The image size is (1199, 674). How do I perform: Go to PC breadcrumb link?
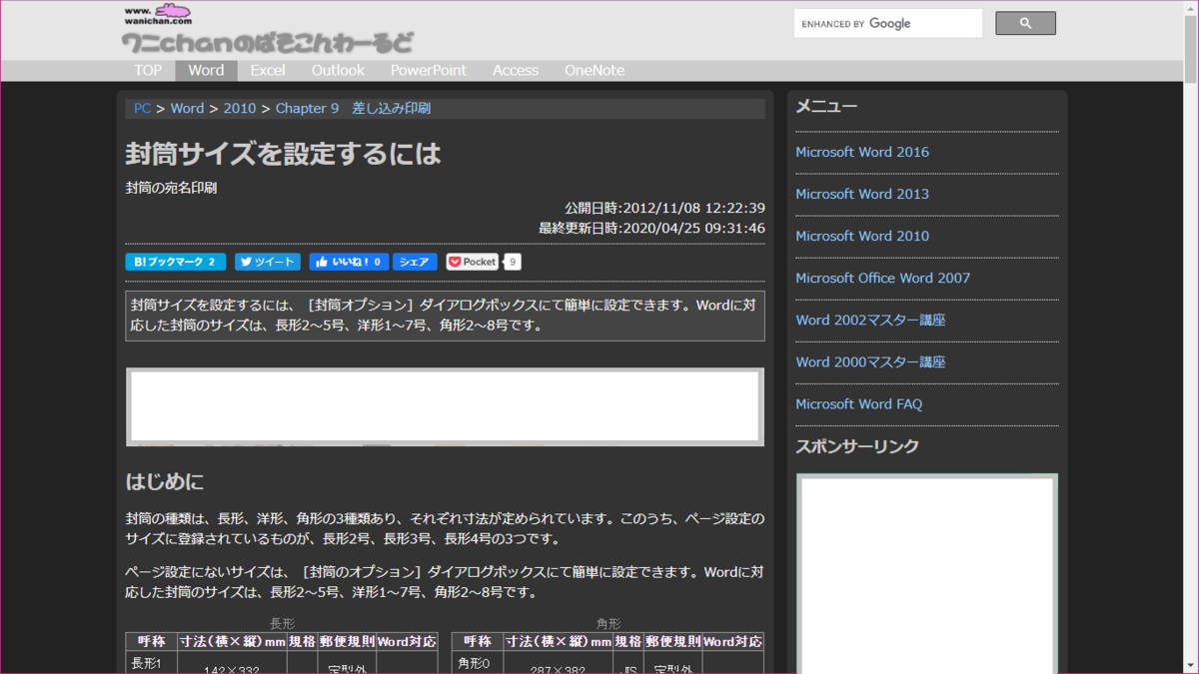[x=142, y=108]
